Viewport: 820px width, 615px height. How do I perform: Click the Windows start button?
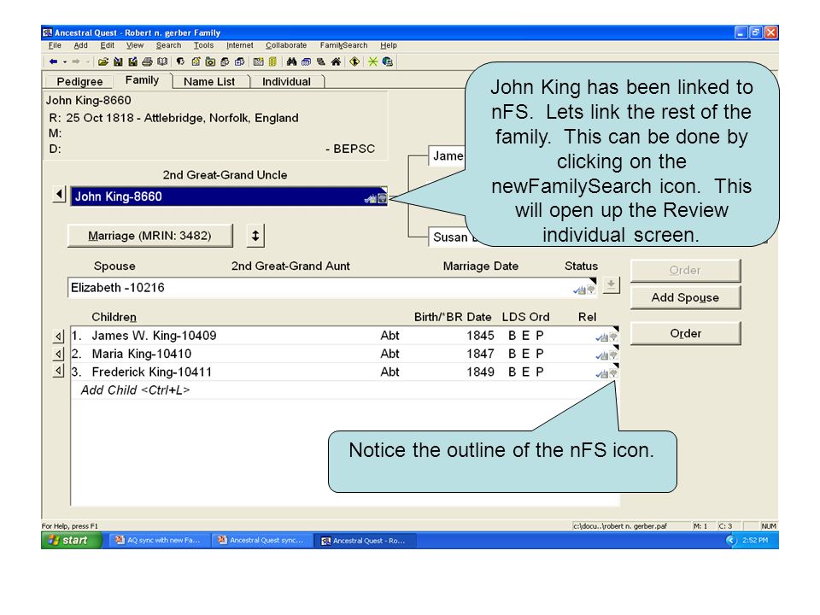click(72, 540)
